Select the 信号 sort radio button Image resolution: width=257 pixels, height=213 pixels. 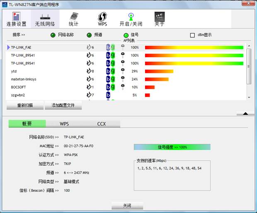(x=126, y=35)
